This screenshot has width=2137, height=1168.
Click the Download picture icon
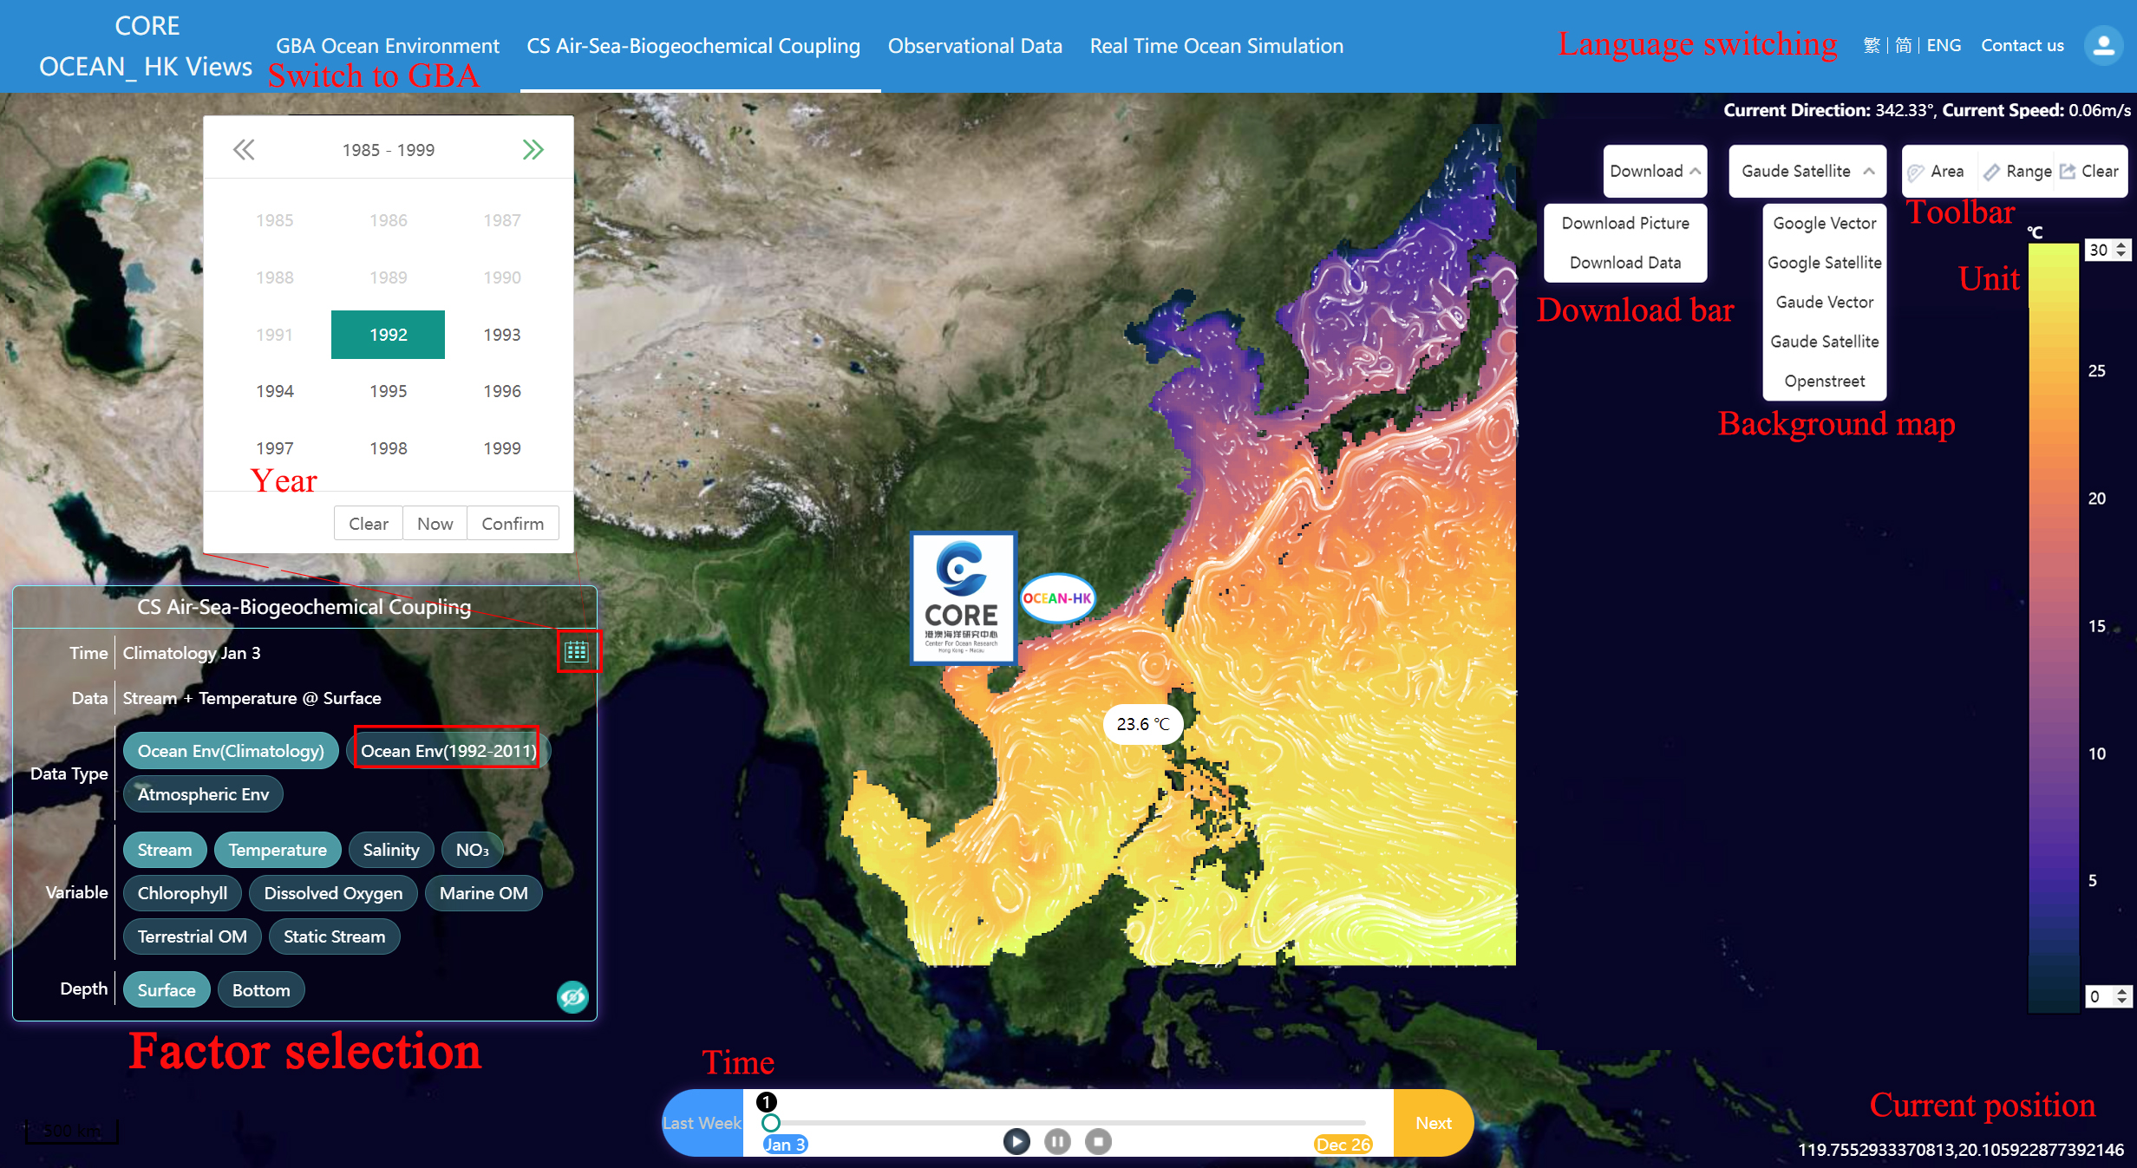point(1626,223)
